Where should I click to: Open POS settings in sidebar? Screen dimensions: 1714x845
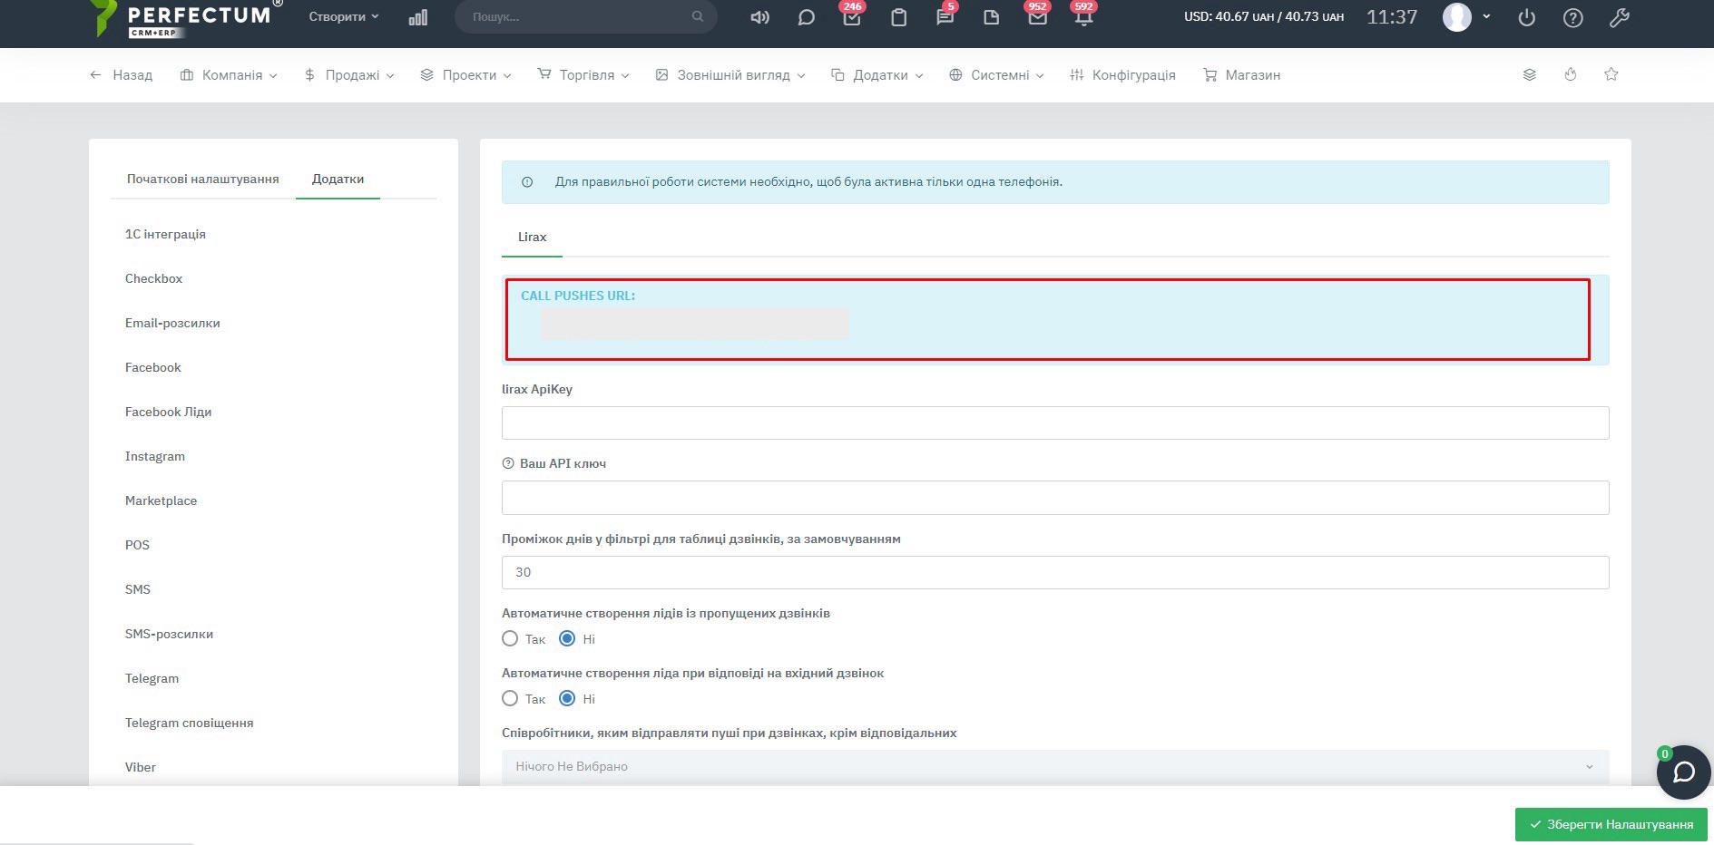pos(137,545)
